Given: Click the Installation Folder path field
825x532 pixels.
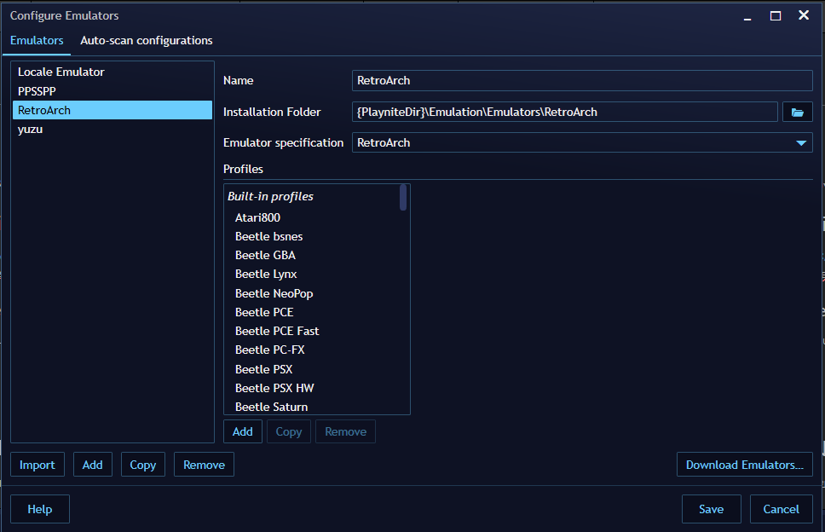Looking at the screenshot, I should 564,112.
